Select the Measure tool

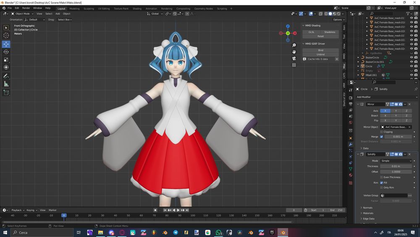tap(6, 84)
